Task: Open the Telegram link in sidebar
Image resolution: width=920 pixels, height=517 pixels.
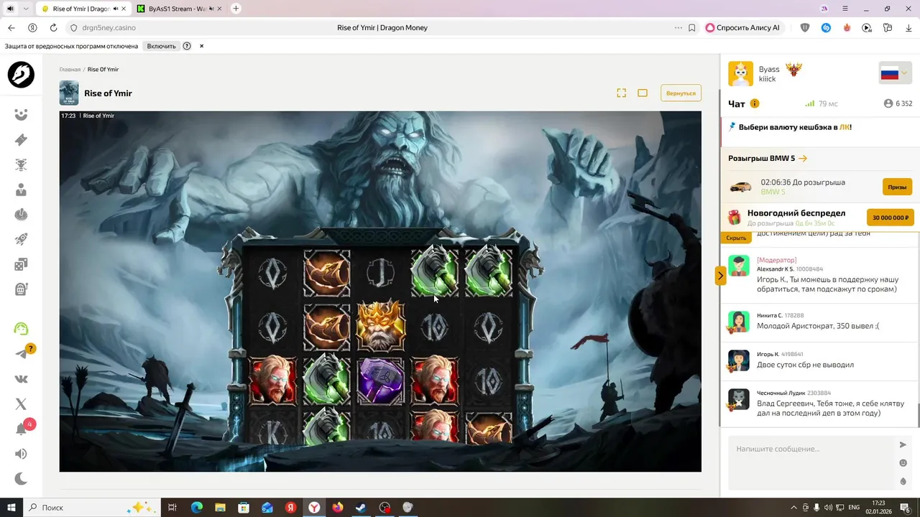Action: [x=21, y=354]
